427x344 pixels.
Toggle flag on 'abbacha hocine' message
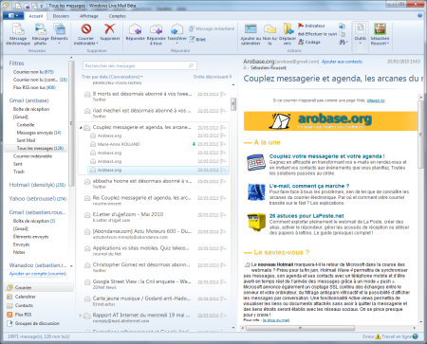coord(224,181)
